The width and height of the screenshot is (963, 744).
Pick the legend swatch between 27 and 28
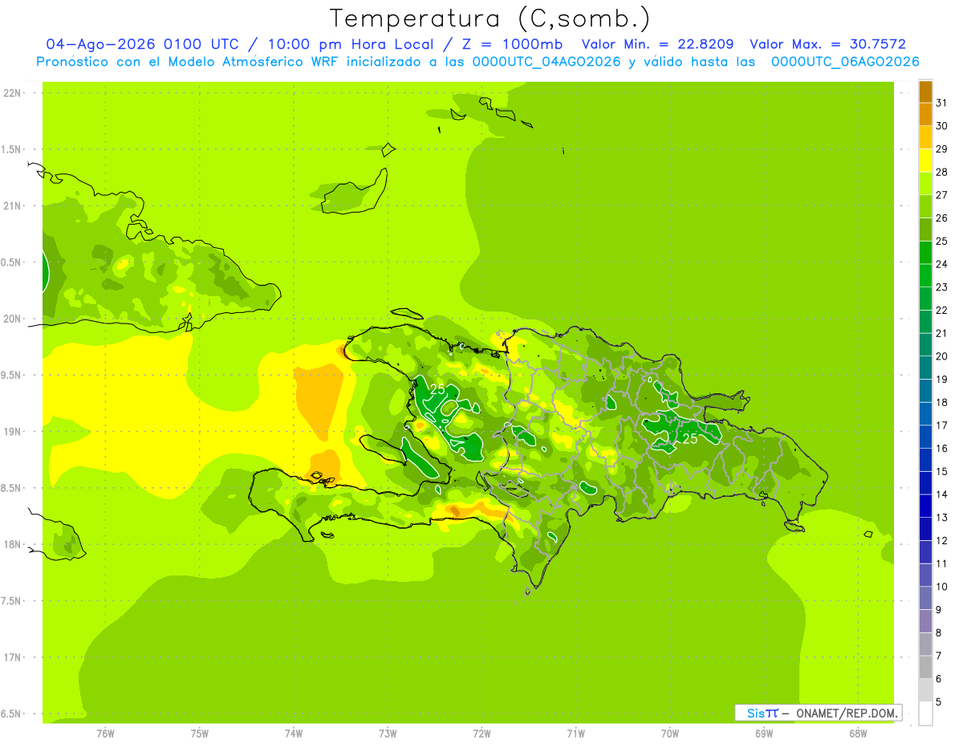(x=925, y=184)
